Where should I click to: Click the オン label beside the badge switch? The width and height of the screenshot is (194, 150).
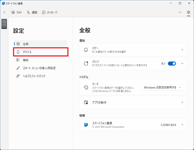[163, 64]
